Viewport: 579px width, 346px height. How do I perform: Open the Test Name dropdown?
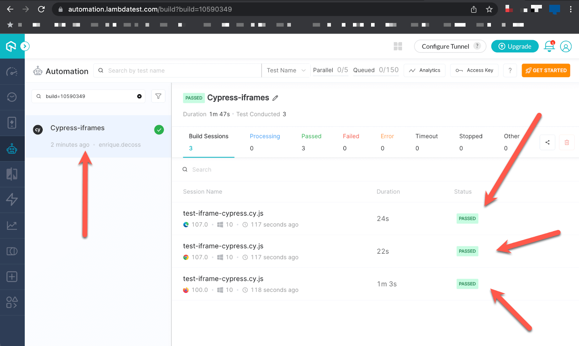[x=286, y=70]
